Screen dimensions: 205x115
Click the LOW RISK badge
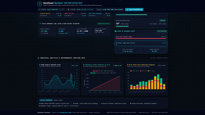coord(163,21)
